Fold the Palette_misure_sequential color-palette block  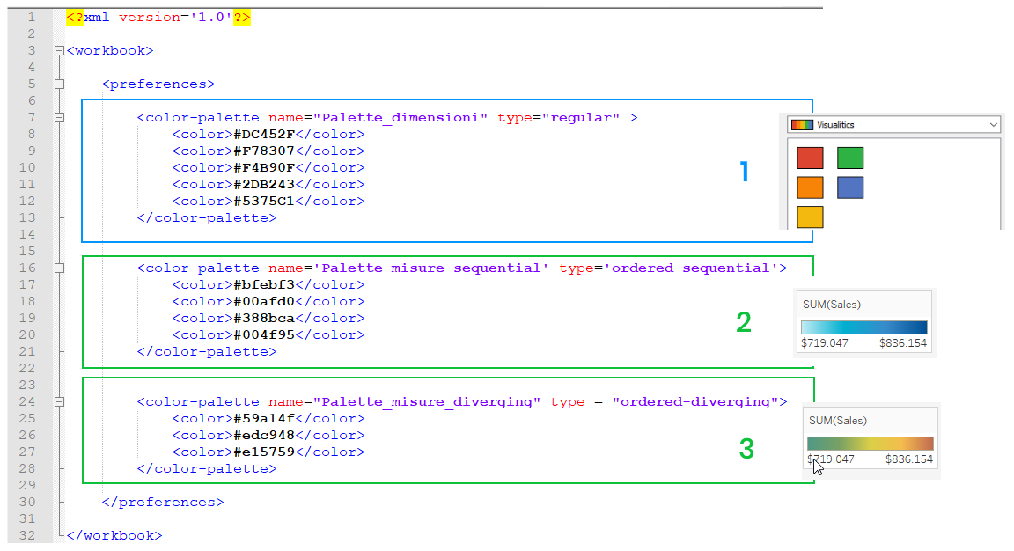click(59, 268)
